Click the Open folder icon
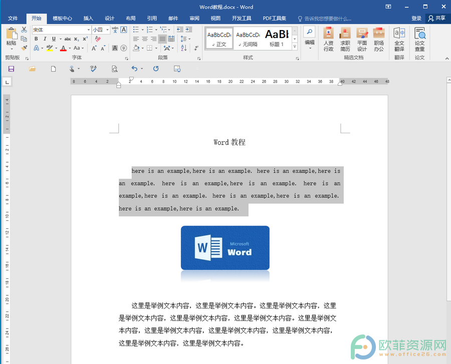Image resolution: width=451 pixels, height=364 pixels. (x=32, y=69)
